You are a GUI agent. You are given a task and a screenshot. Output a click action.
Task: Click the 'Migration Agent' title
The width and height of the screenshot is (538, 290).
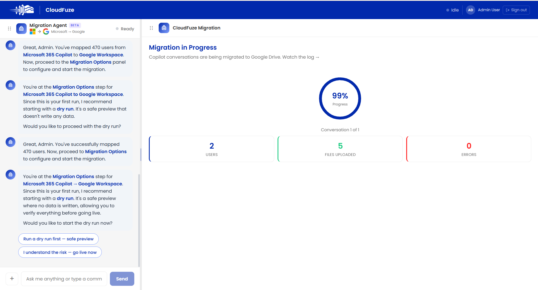[x=48, y=25]
